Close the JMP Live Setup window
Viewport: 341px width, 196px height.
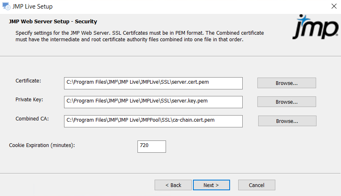(334, 6)
